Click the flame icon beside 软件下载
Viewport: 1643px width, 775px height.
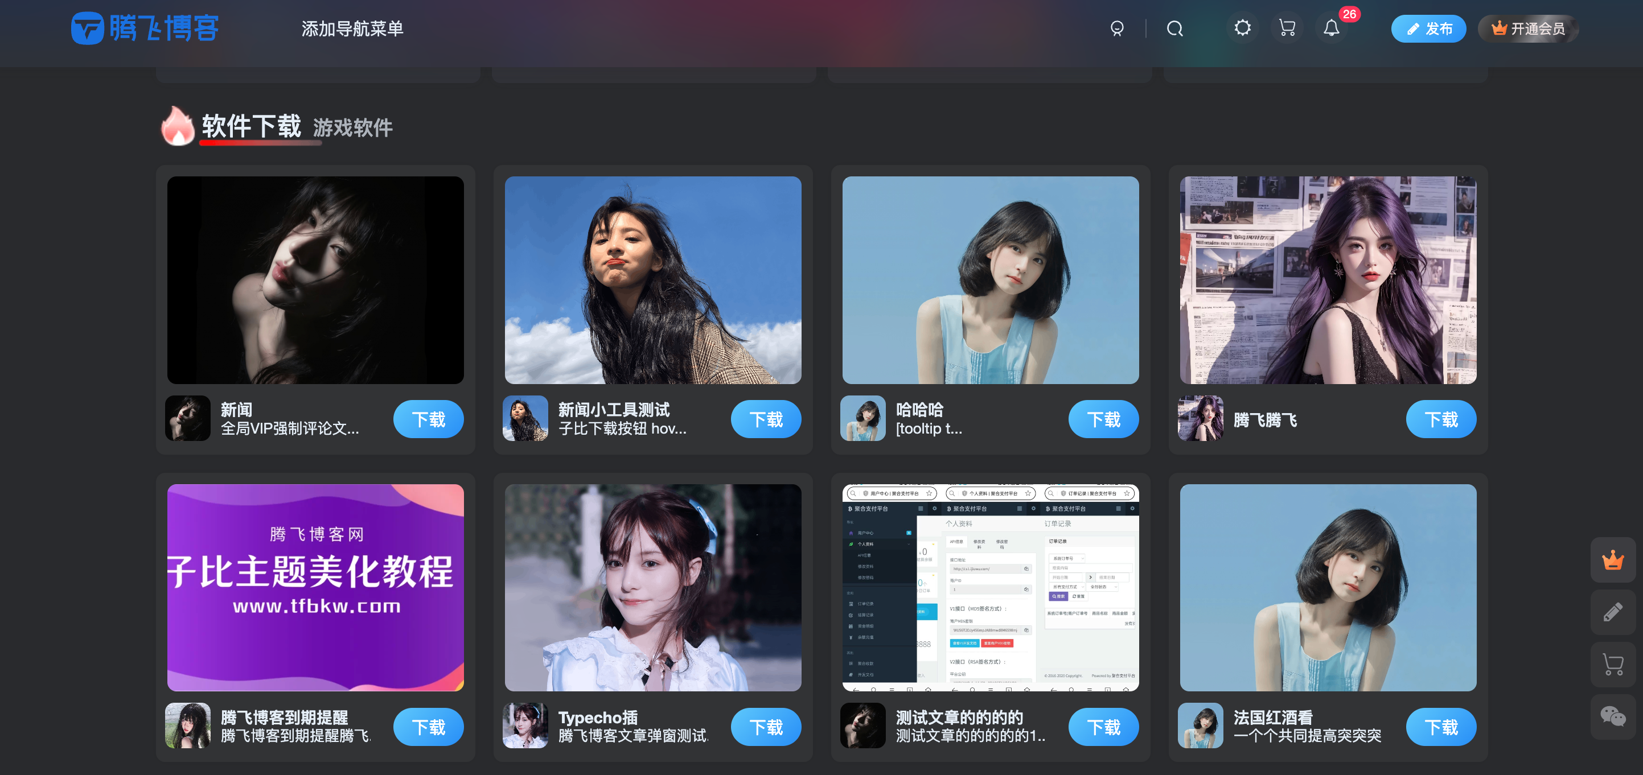pyautogui.click(x=179, y=127)
